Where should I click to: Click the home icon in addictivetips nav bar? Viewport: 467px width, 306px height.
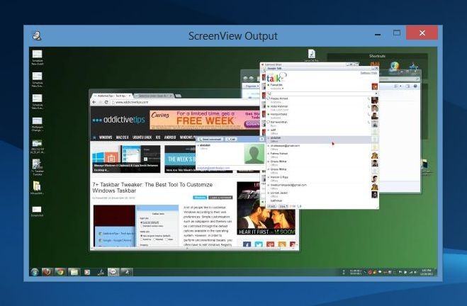[94, 137]
